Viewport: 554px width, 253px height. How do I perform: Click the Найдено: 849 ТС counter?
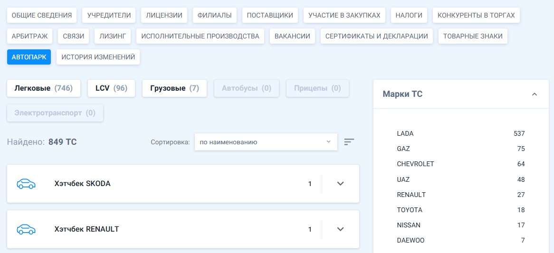42,142
